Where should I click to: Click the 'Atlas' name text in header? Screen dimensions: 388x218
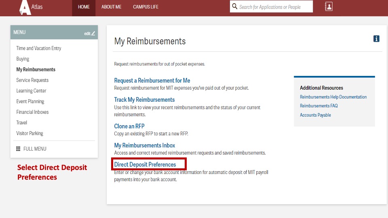[x=37, y=7]
